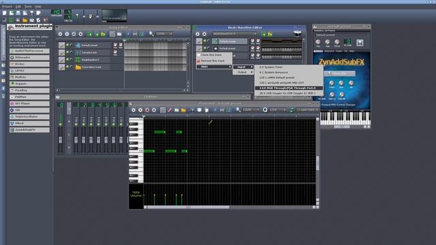Play the song in Song Editor
Viewport: 436px width, 245px height.
point(60,34)
